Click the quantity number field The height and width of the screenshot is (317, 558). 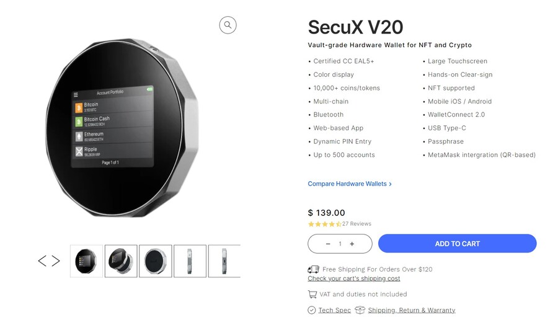[x=340, y=244]
